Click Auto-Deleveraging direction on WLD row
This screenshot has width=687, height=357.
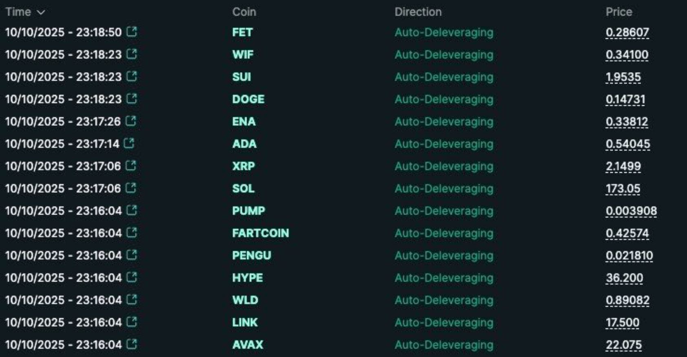click(x=444, y=300)
